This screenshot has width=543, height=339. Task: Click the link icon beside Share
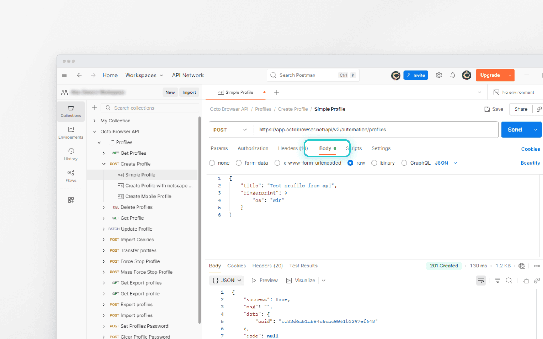[x=539, y=109]
